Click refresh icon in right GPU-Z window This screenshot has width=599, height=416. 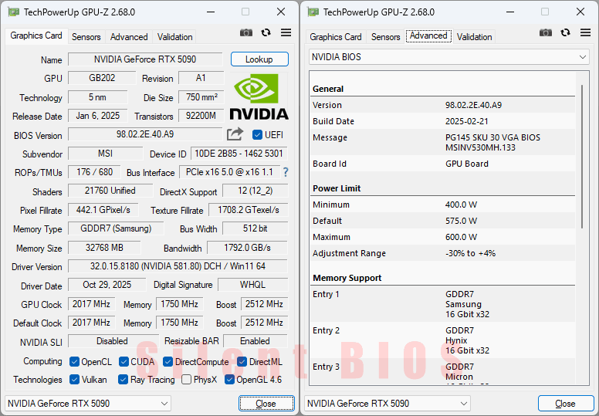pyautogui.click(x=565, y=33)
